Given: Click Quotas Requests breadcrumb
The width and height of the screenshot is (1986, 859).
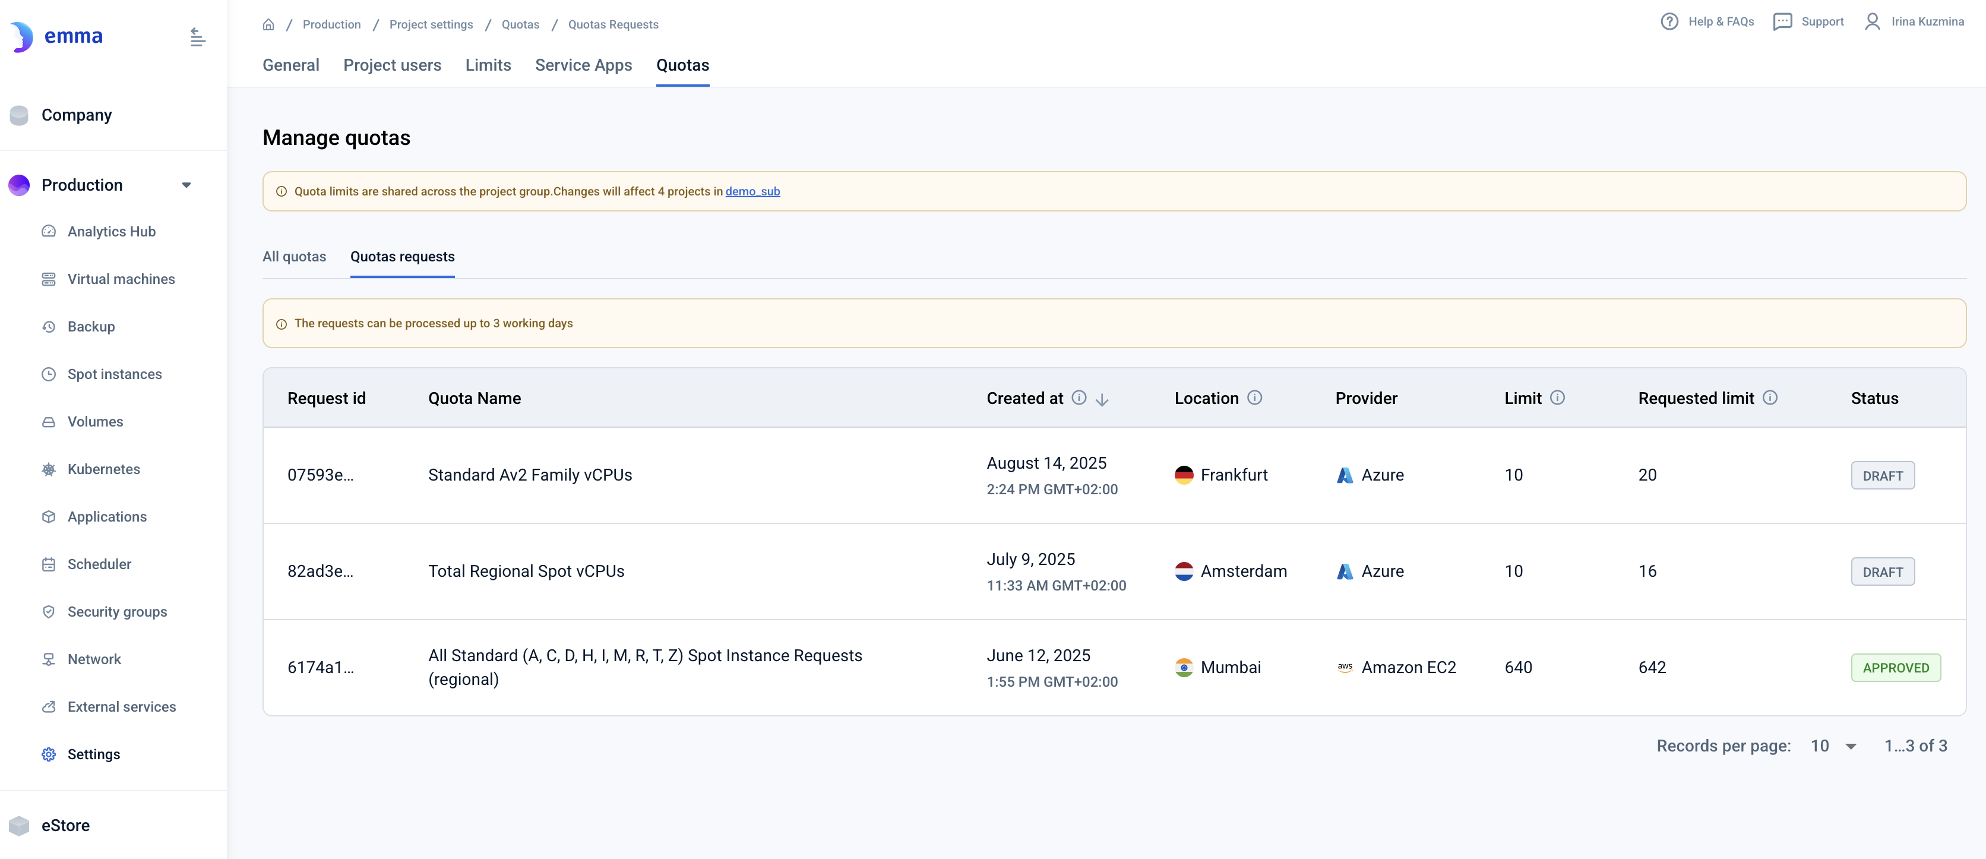Looking at the screenshot, I should click(613, 25).
